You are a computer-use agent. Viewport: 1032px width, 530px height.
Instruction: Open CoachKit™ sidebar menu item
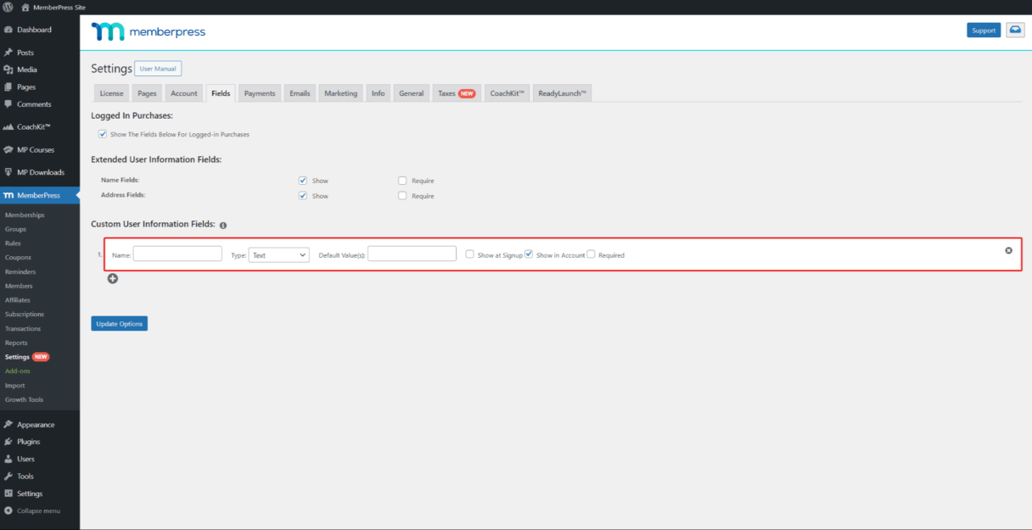34,127
